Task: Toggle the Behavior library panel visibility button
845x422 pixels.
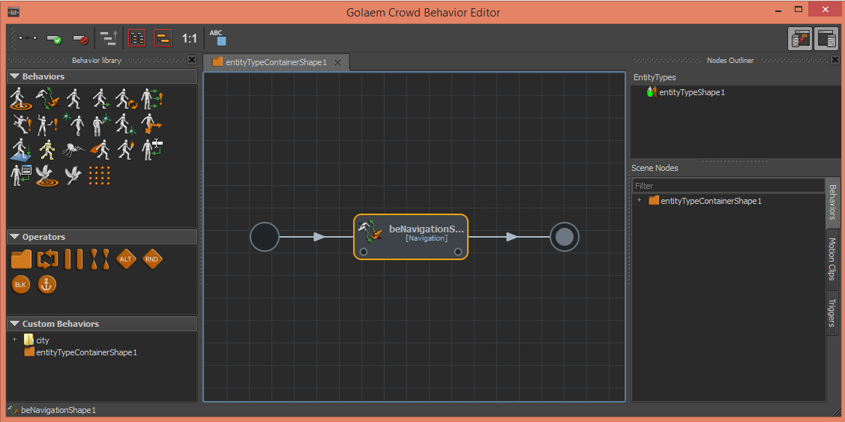Action: click(x=800, y=39)
